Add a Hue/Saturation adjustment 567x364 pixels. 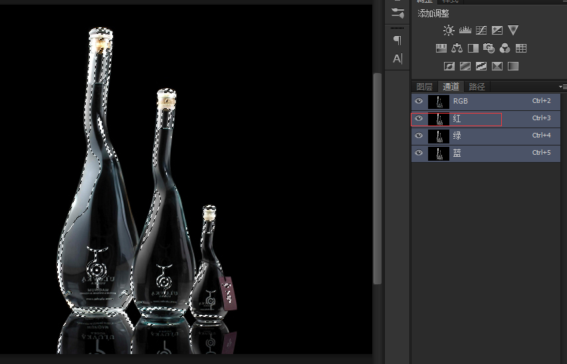[441, 48]
